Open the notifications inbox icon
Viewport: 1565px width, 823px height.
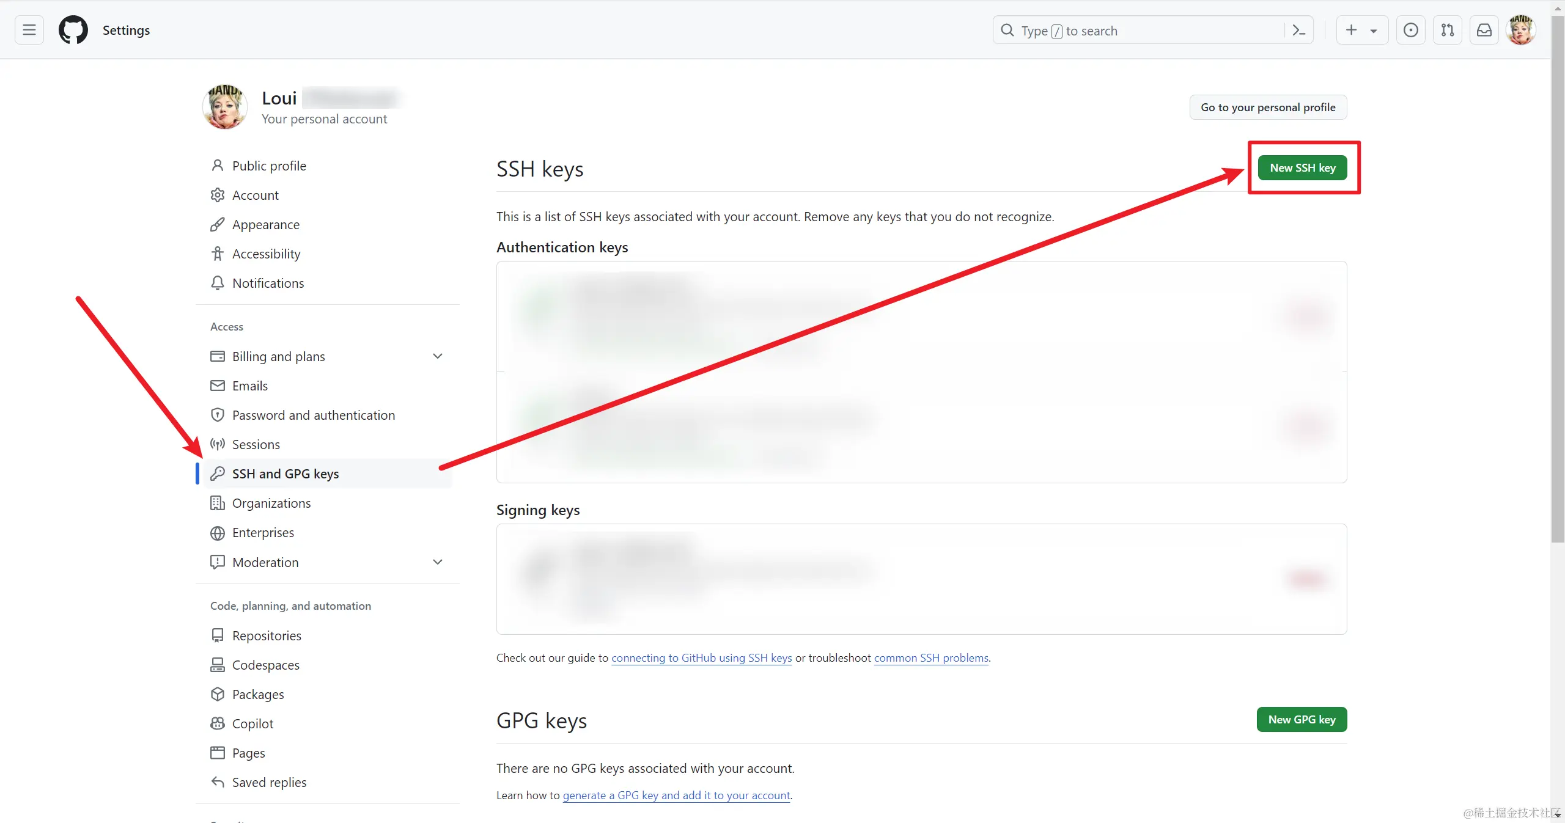1484,30
